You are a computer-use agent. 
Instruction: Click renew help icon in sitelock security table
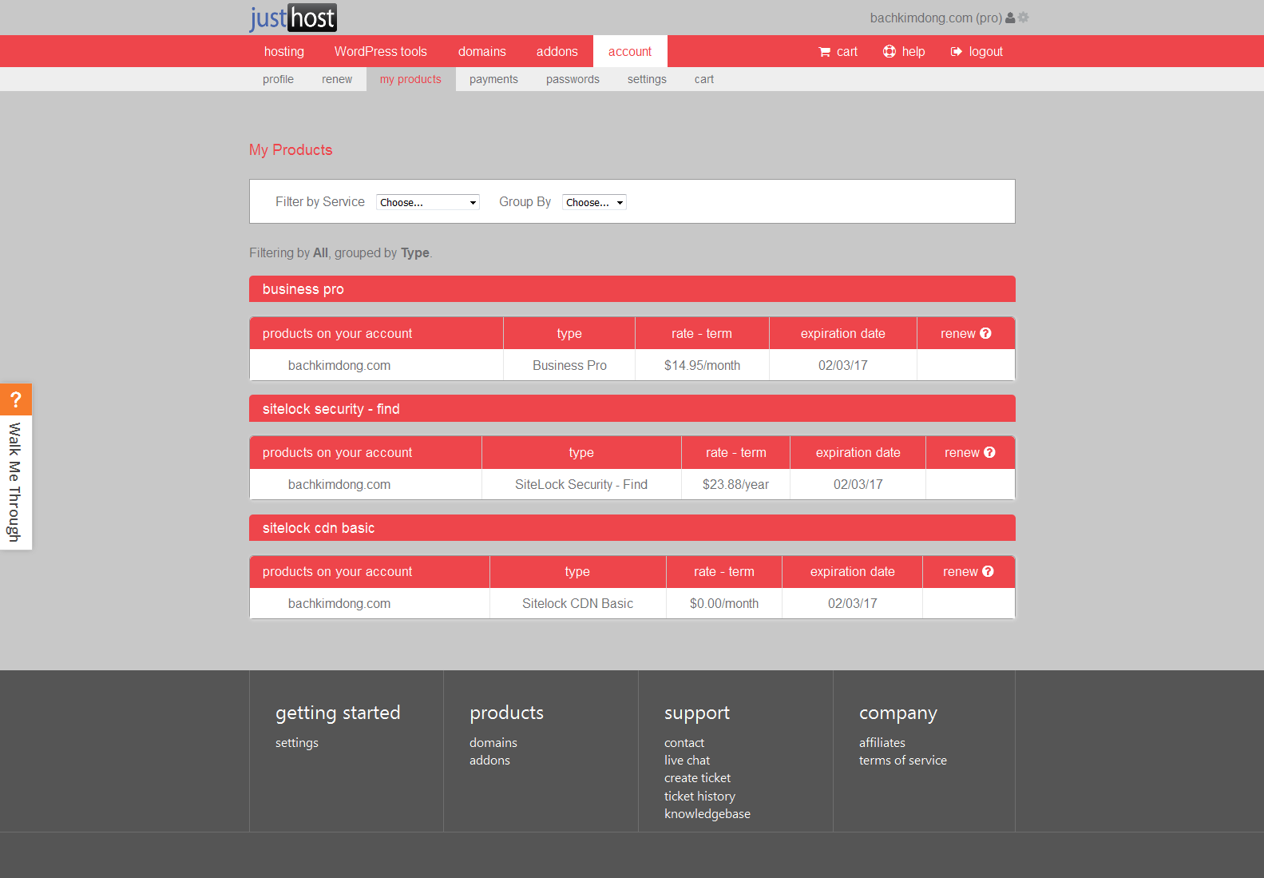[990, 452]
